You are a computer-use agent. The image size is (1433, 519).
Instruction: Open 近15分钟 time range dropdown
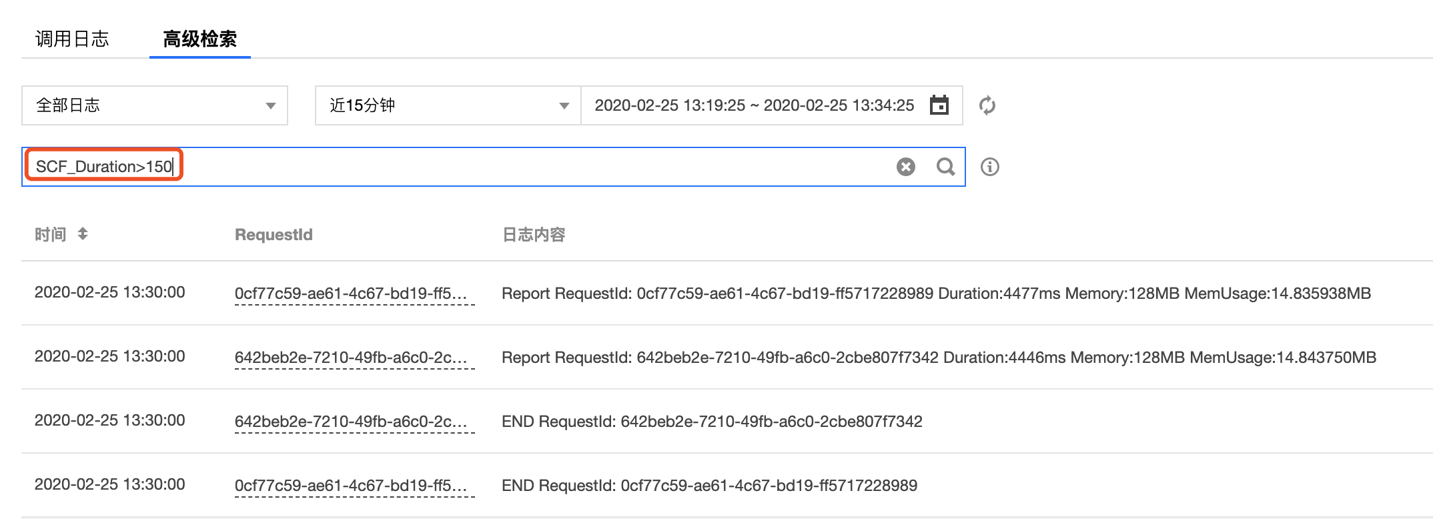pyautogui.click(x=448, y=105)
